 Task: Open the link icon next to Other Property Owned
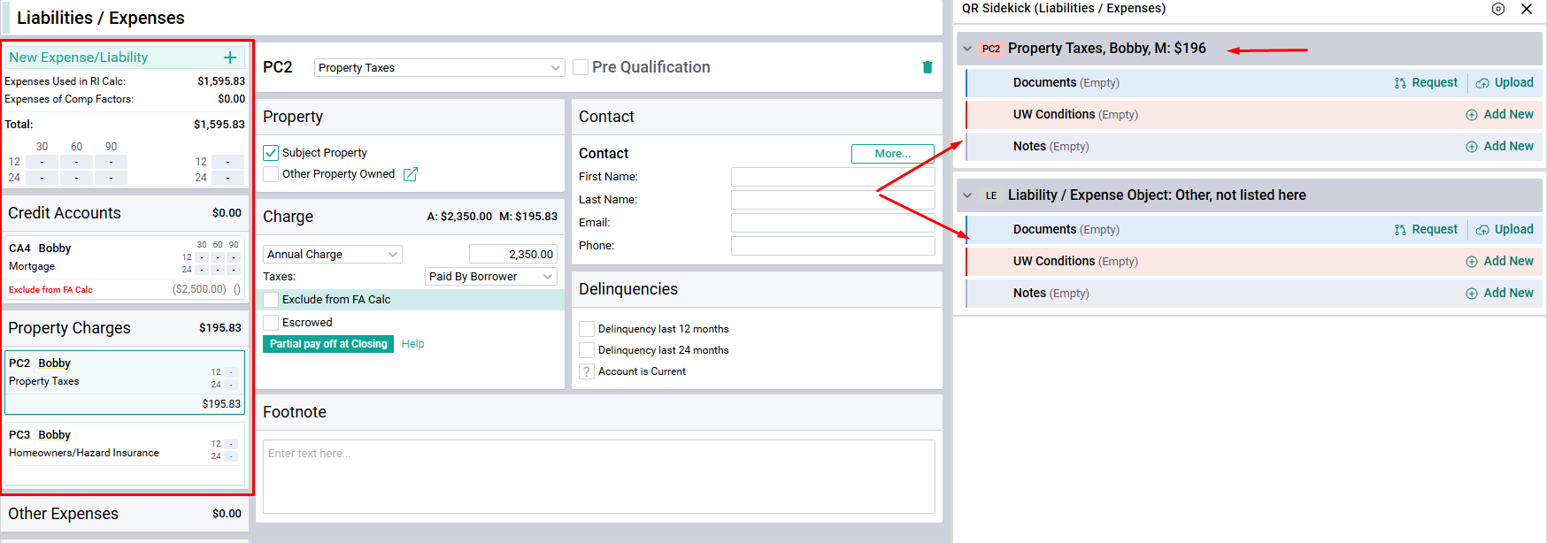pos(411,174)
